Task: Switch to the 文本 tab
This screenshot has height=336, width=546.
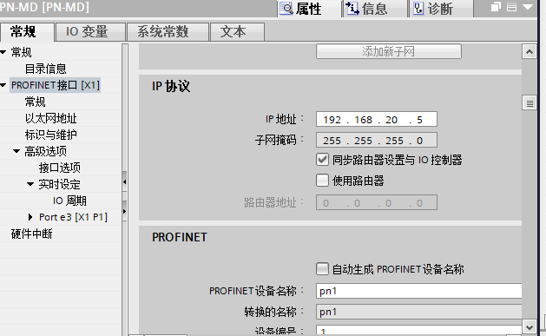Action: click(x=237, y=32)
